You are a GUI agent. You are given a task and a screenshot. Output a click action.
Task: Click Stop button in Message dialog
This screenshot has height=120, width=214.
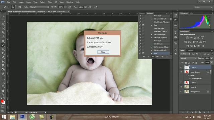pyautogui.click(x=103, y=52)
